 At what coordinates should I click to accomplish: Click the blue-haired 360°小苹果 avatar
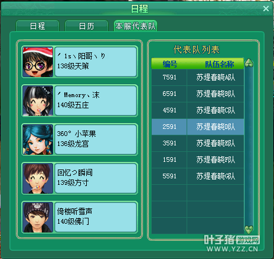[x=38, y=140]
